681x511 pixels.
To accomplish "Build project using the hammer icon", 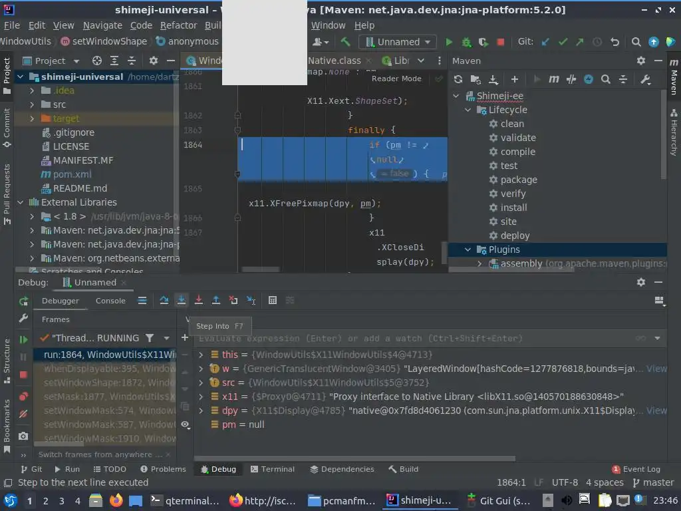I will (x=345, y=42).
